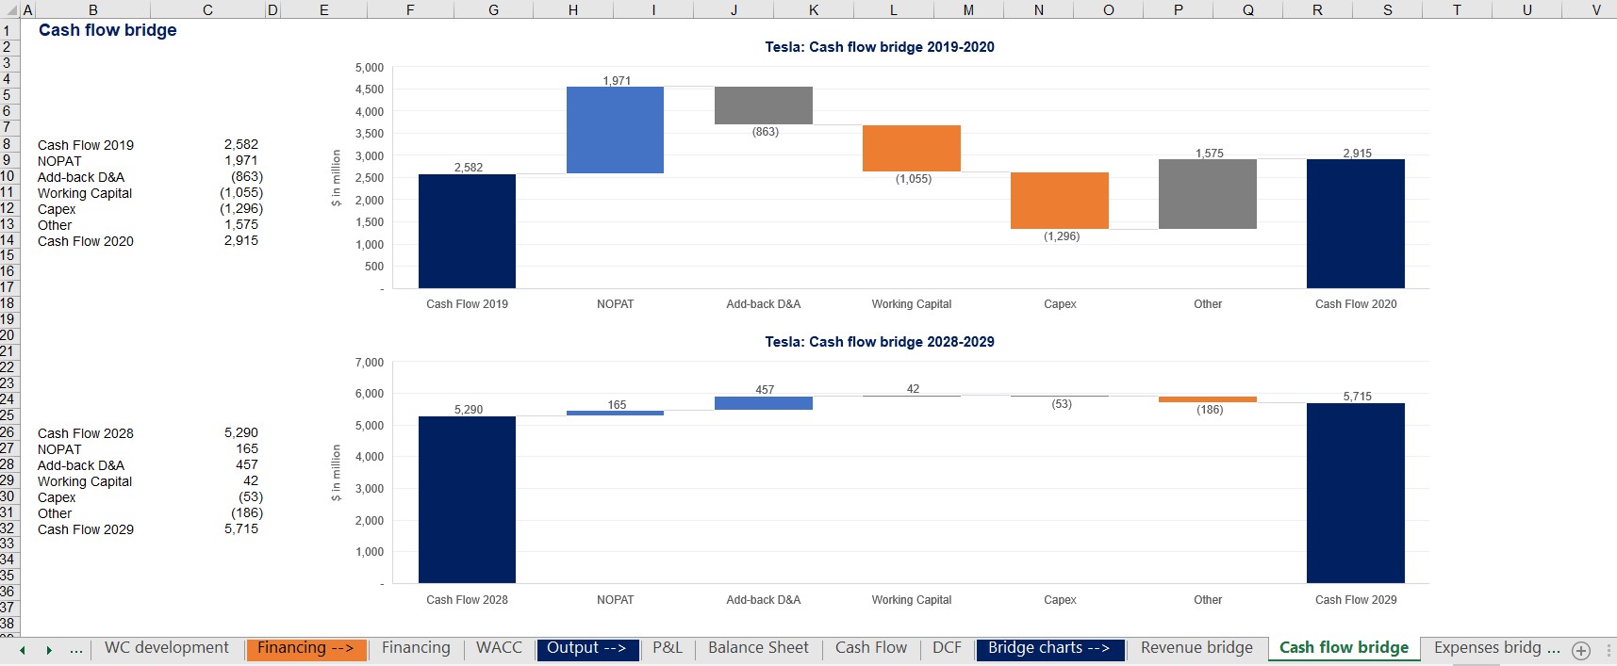Click the (186) Other value cell
The image size is (1617, 666).
[x=247, y=512]
